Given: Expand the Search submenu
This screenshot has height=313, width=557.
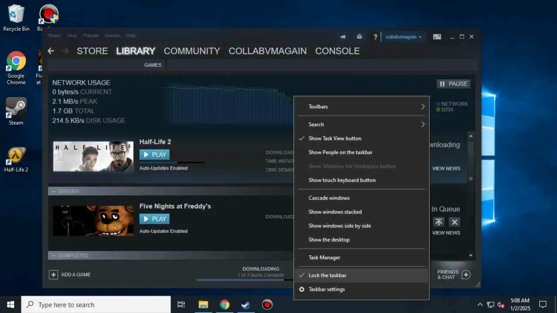Looking at the screenshot, I should 362,124.
